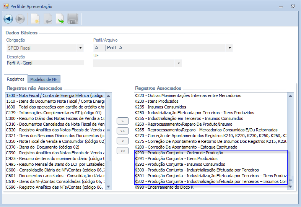
Task: Click the Descrição field Perfil A - Geral
Action: (x=45, y=63)
